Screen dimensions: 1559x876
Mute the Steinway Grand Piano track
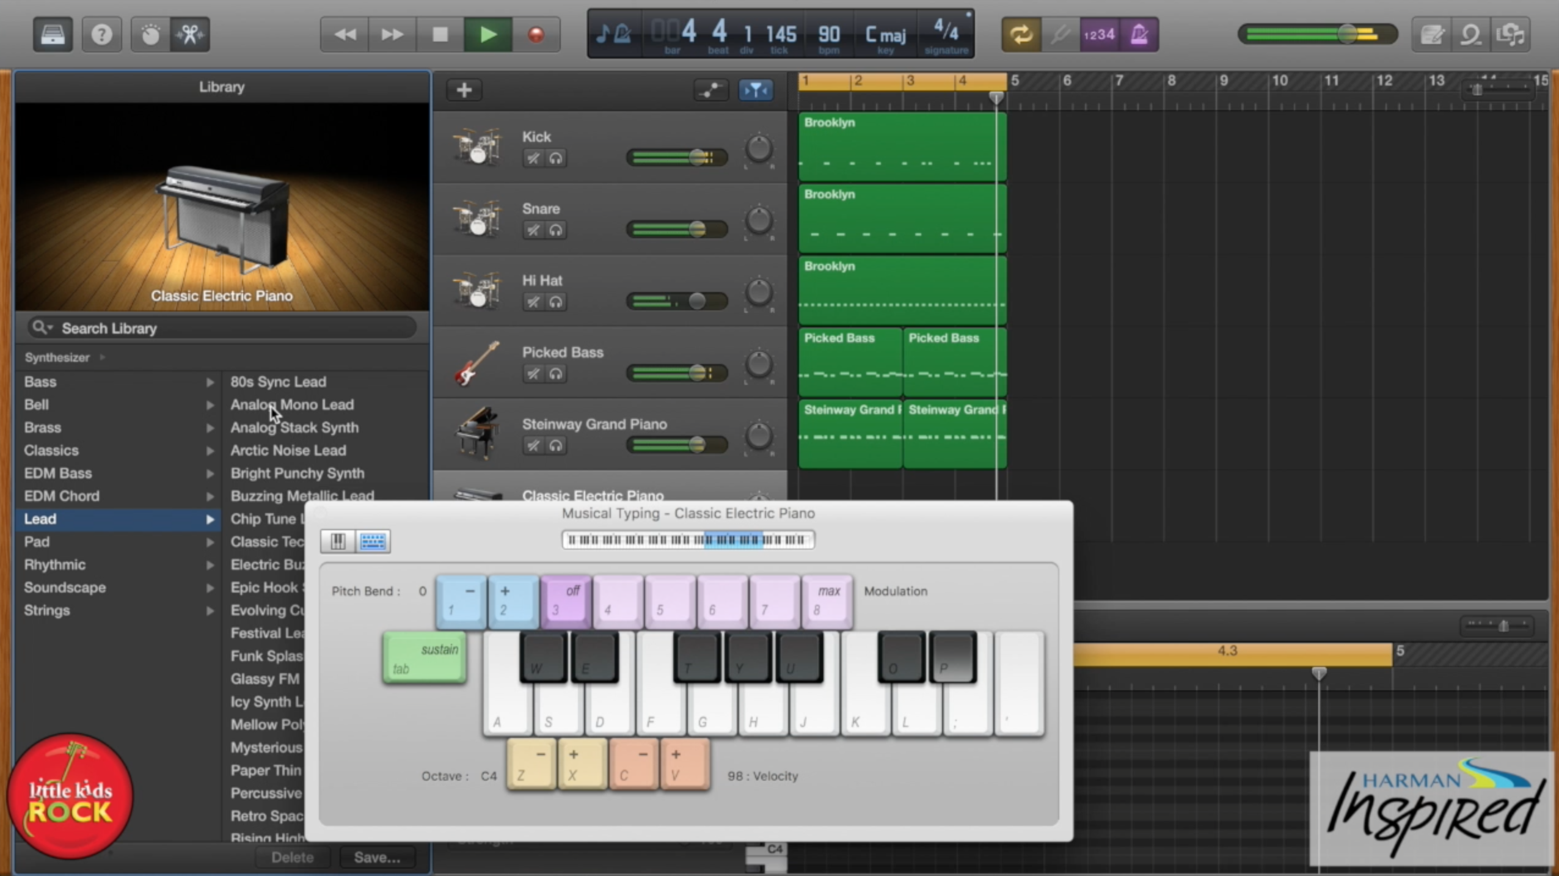click(531, 445)
